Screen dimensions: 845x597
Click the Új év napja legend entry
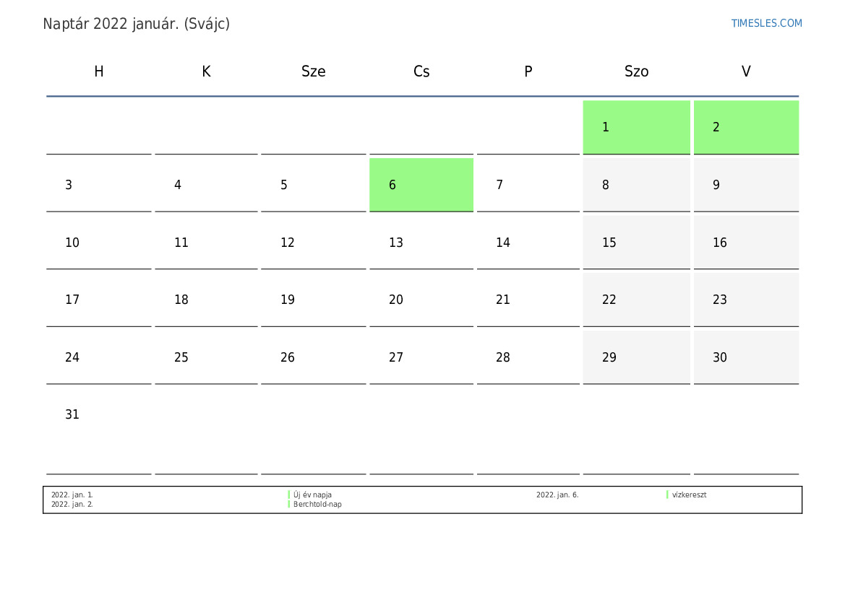(312, 495)
